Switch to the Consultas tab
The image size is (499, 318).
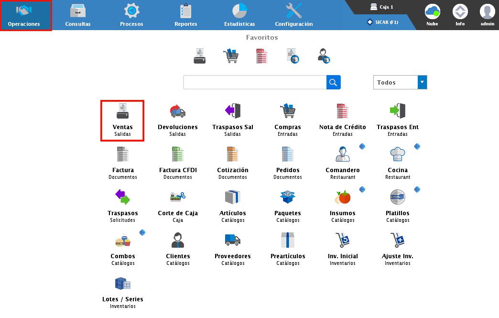tap(78, 15)
